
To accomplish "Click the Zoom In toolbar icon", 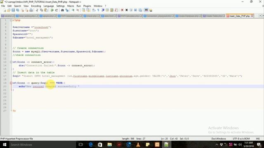I will 73,10.
